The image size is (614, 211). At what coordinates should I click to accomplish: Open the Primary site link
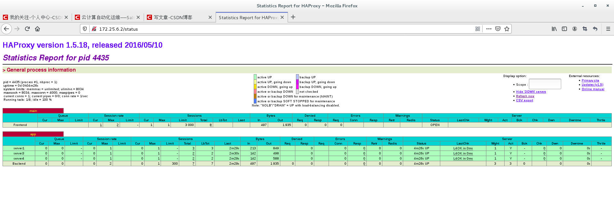coord(590,81)
